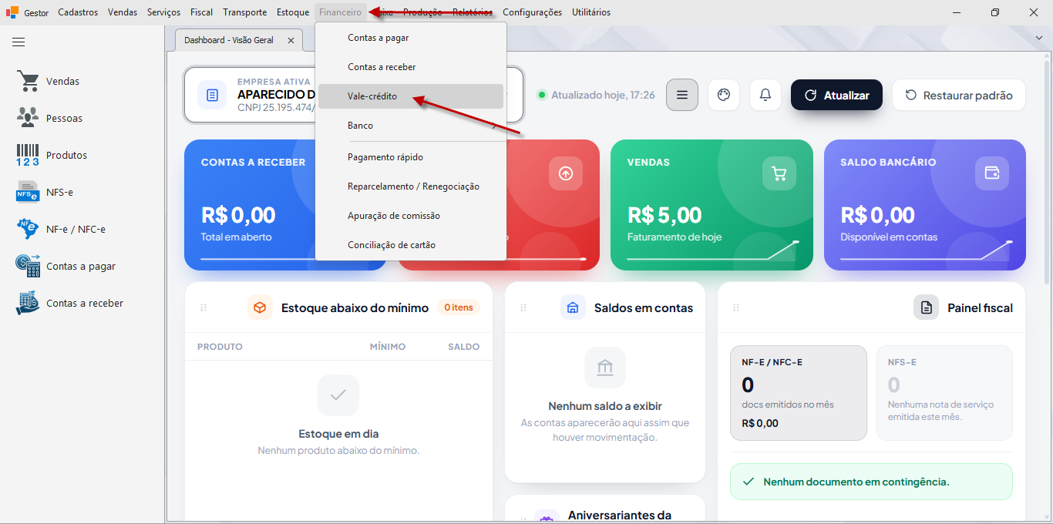Screen dimensions: 1053x524
Task: Click "Nenhum documento em contingência." message
Action: tap(871, 482)
